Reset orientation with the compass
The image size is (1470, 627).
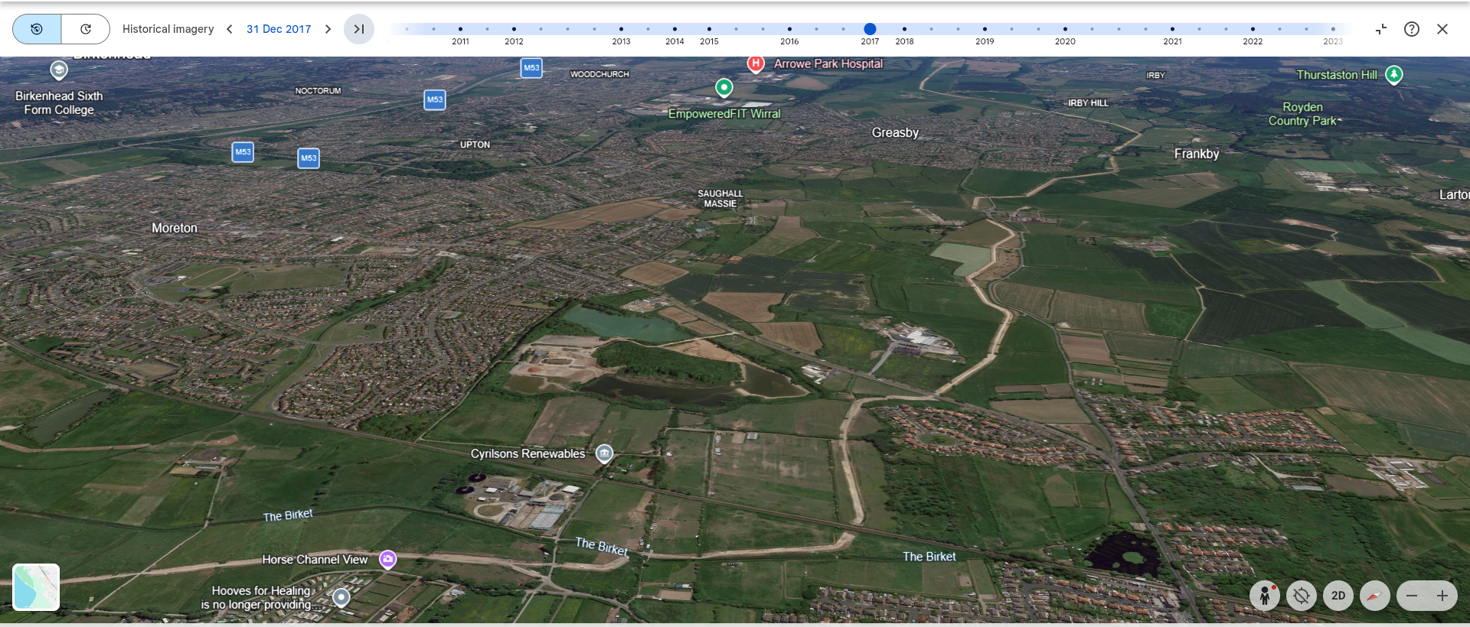pos(1375,596)
